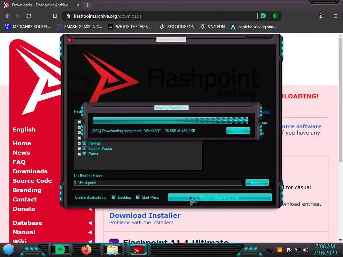Click the orange tray application icon
343x257 pixels.
[280, 250]
